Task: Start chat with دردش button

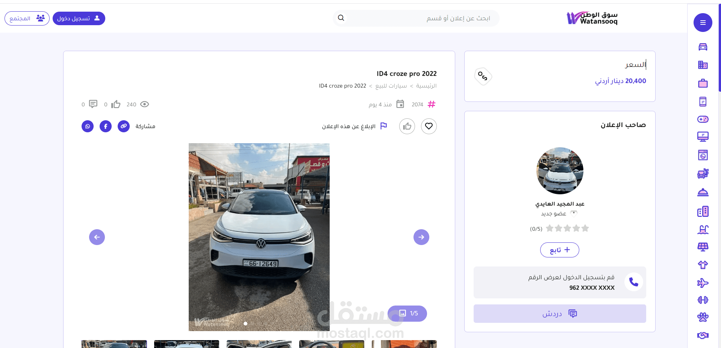Action: pos(560,314)
